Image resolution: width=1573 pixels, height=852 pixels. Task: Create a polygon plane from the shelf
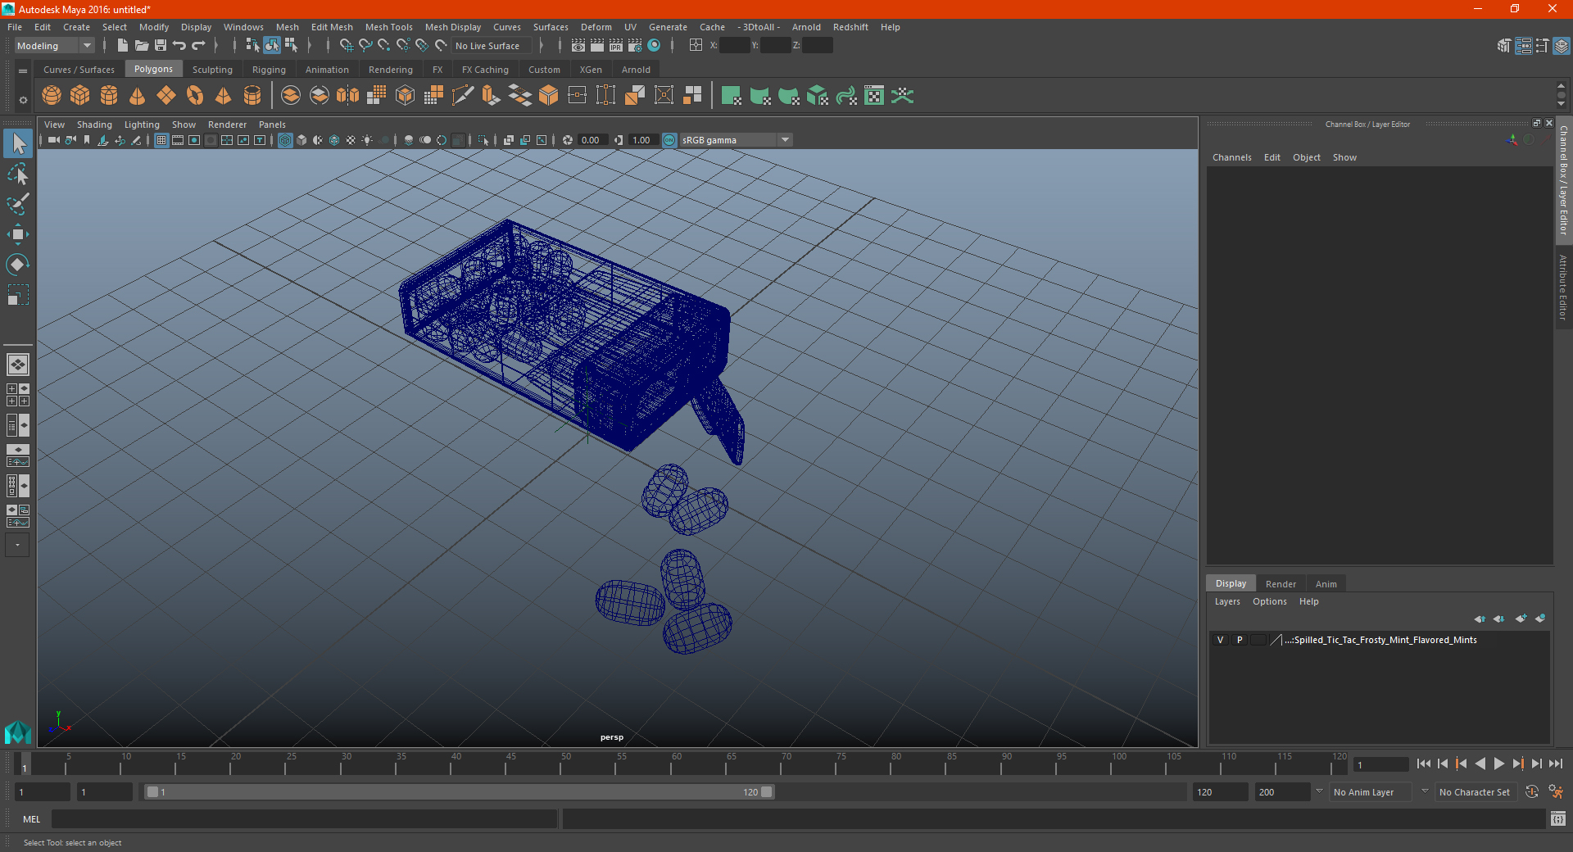[166, 96]
